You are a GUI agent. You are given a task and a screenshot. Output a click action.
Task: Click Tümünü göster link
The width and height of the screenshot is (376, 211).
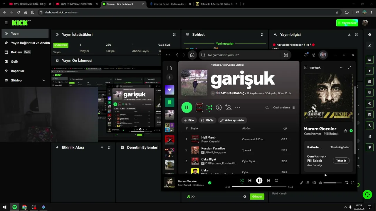tap(340, 147)
